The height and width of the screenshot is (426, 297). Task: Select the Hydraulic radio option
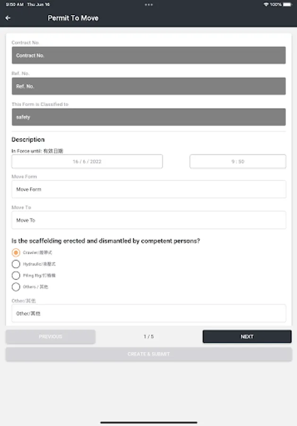pos(16,264)
